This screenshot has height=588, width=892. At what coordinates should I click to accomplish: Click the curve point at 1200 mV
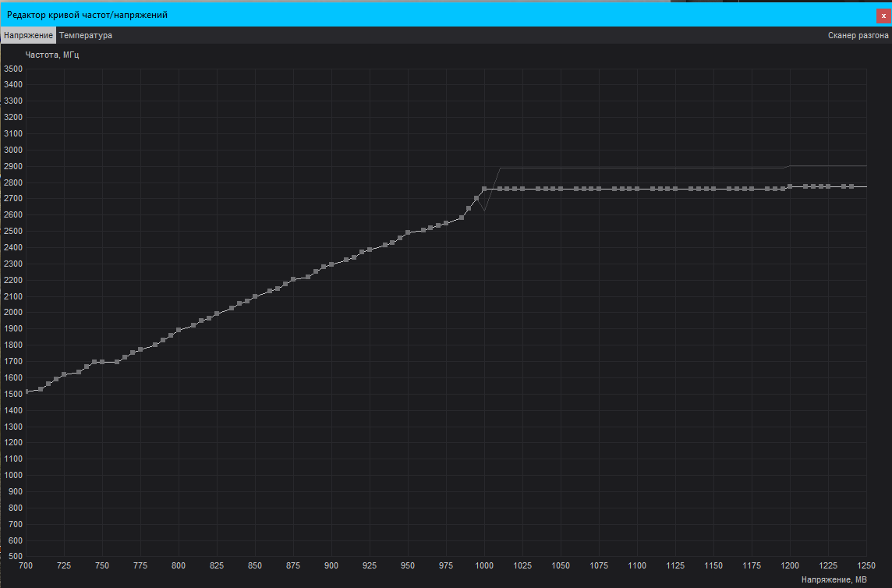pyautogui.click(x=790, y=186)
